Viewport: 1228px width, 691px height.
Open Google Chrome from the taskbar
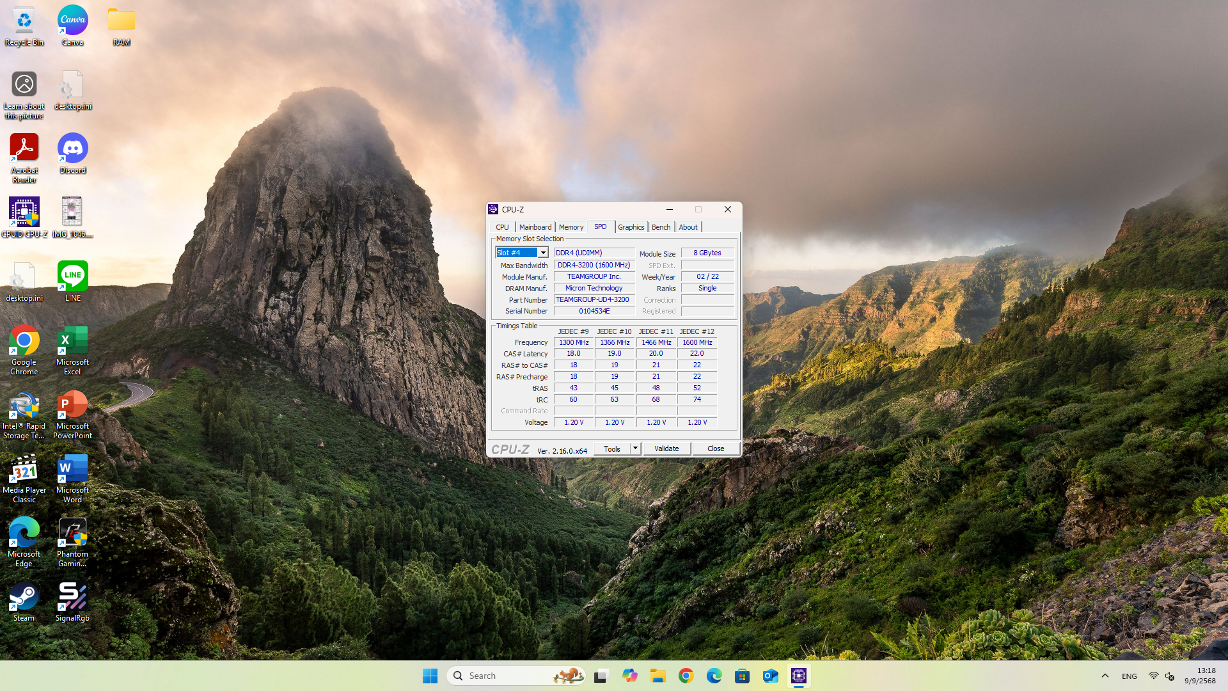pyautogui.click(x=686, y=676)
